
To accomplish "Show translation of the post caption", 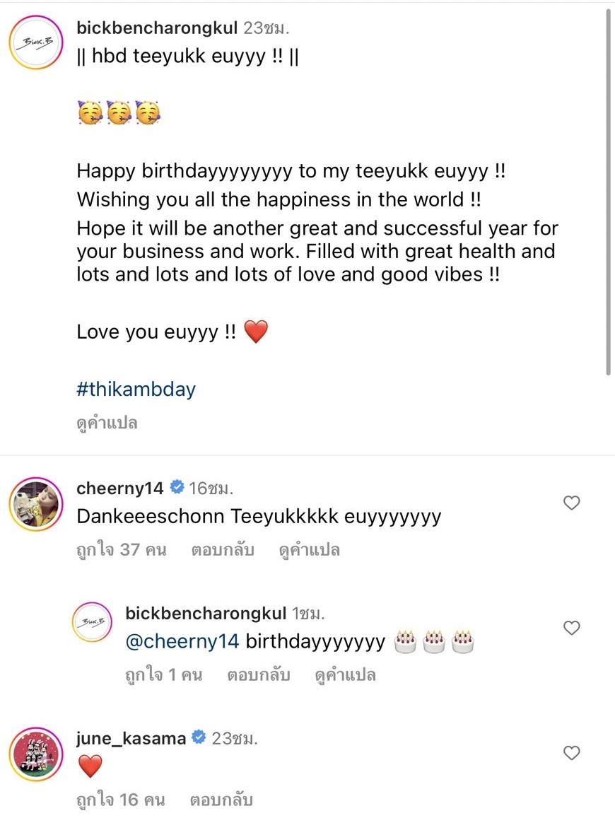I will [107, 423].
